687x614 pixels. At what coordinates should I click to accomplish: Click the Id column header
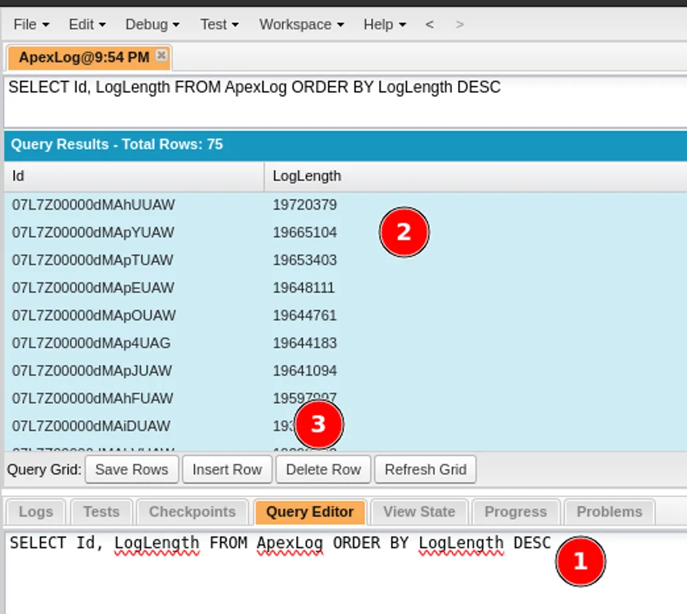134,176
